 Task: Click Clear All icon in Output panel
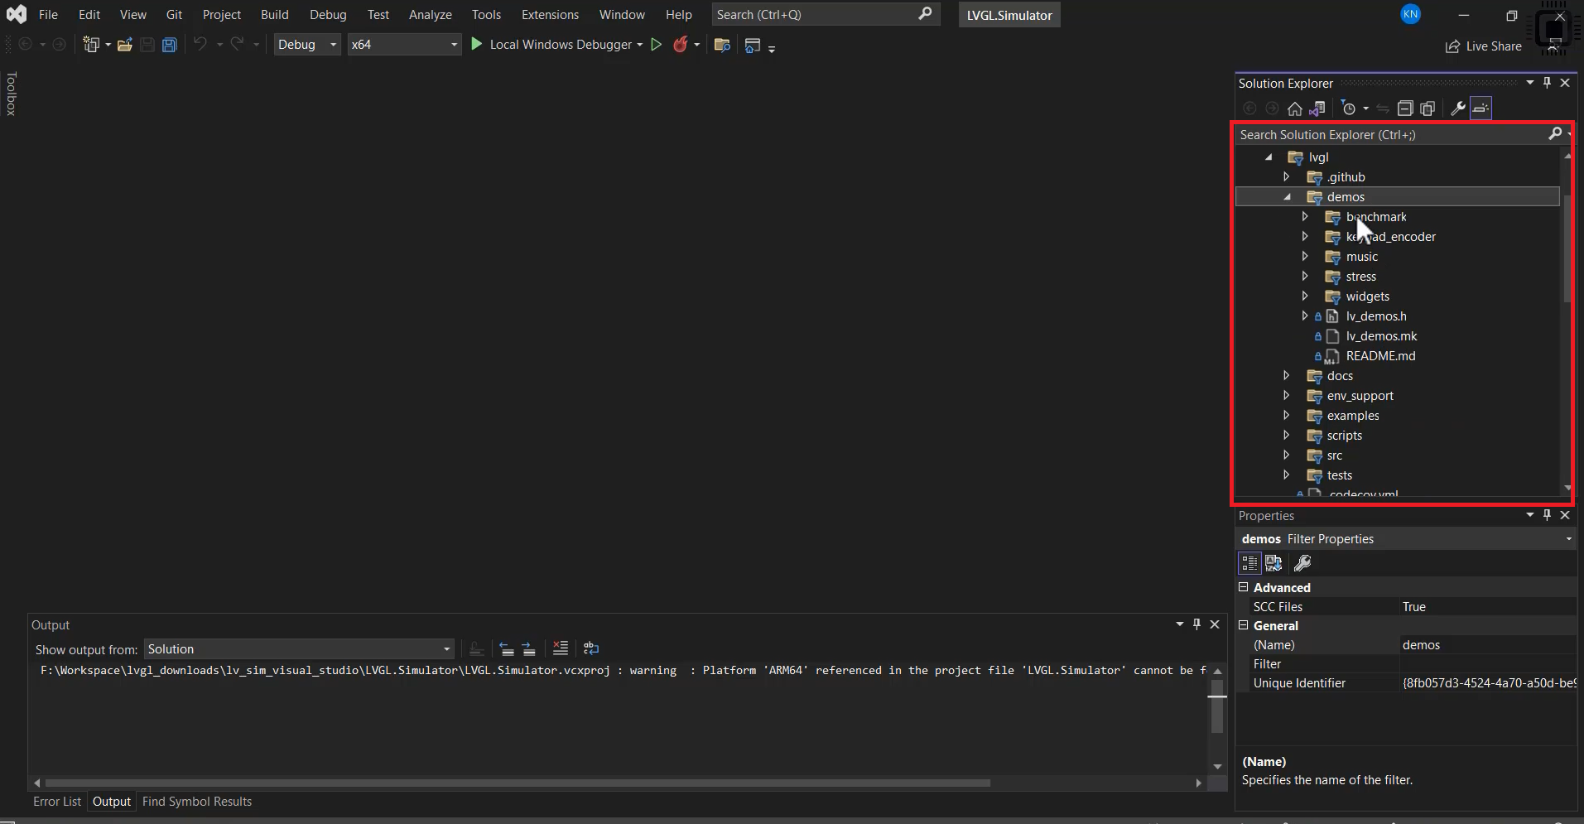(561, 648)
